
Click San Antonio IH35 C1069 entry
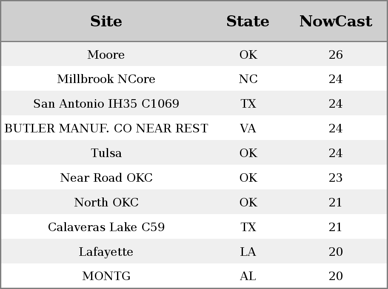pyautogui.click(x=106, y=103)
